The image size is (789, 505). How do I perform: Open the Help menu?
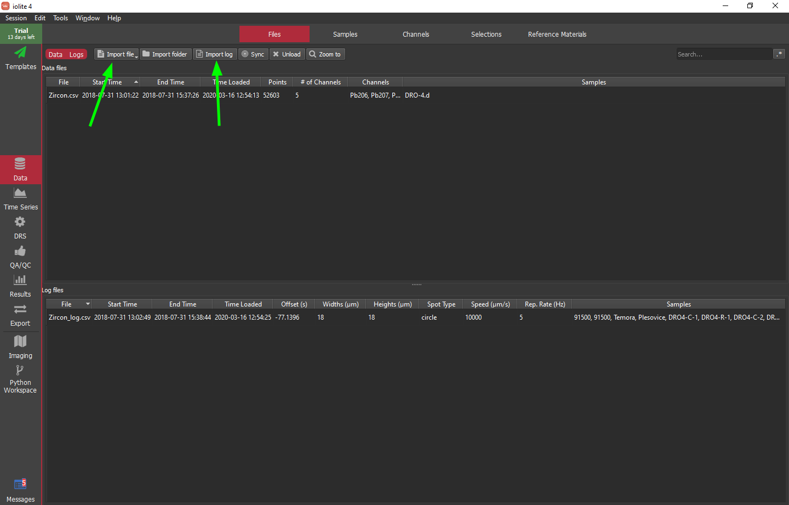(114, 18)
